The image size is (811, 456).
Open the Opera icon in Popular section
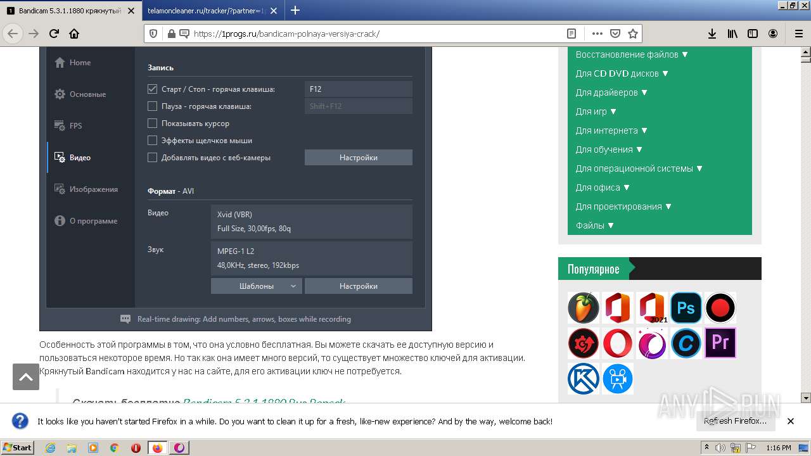(x=618, y=343)
